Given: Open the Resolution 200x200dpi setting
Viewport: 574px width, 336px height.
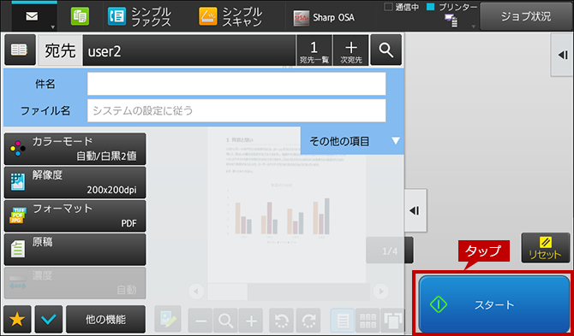Looking at the screenshot, I should tap(75, 183).
